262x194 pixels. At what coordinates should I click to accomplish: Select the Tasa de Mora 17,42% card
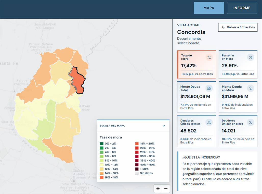pos(197,64)
